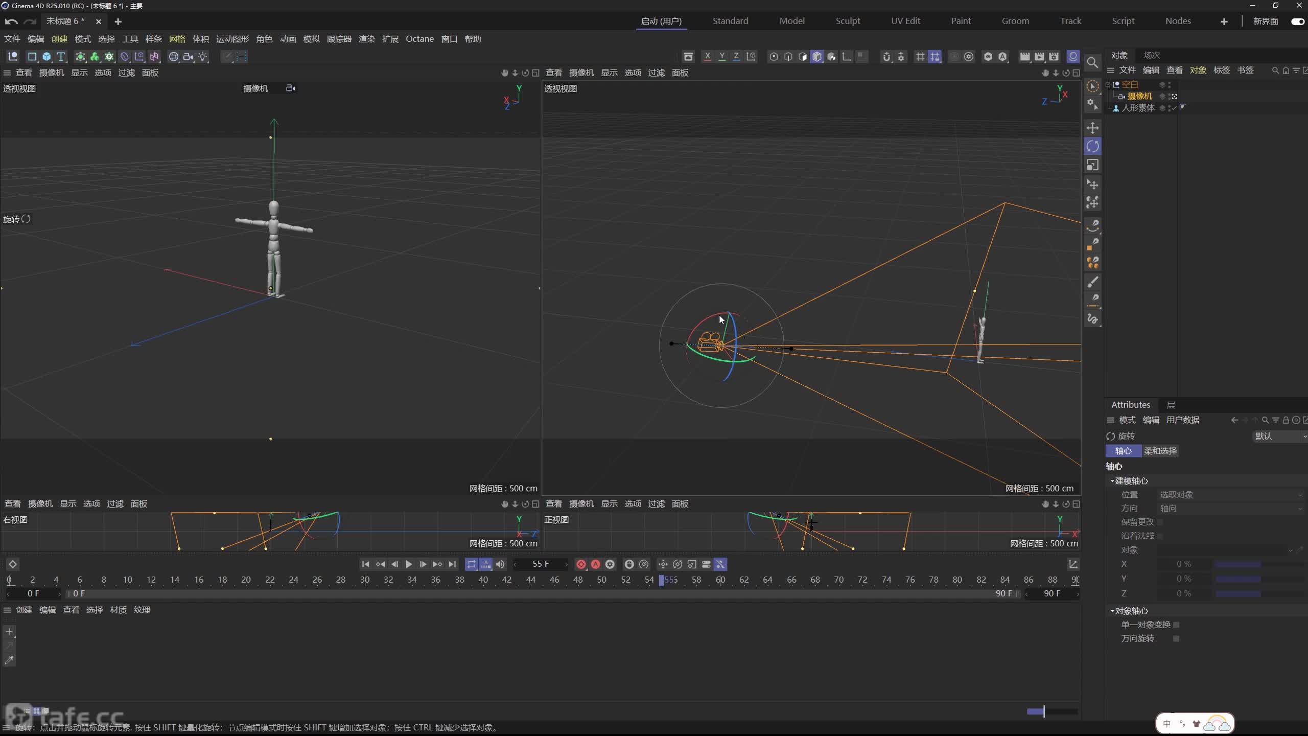
Task: Click the magnet Snap icon
Action: click(x=886, y=57)
